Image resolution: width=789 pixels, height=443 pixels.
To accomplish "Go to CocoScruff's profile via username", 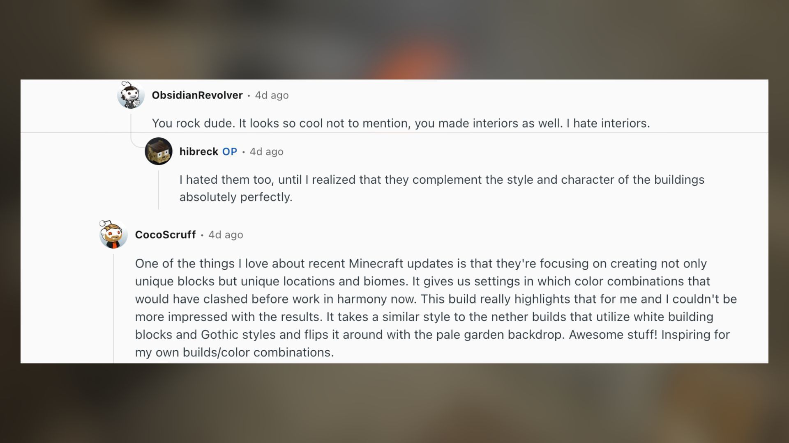I will [165, 235].
